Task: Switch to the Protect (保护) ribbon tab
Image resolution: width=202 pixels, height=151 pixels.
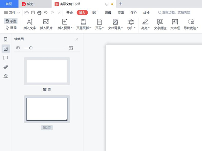Action: click(x=133, y=13)
